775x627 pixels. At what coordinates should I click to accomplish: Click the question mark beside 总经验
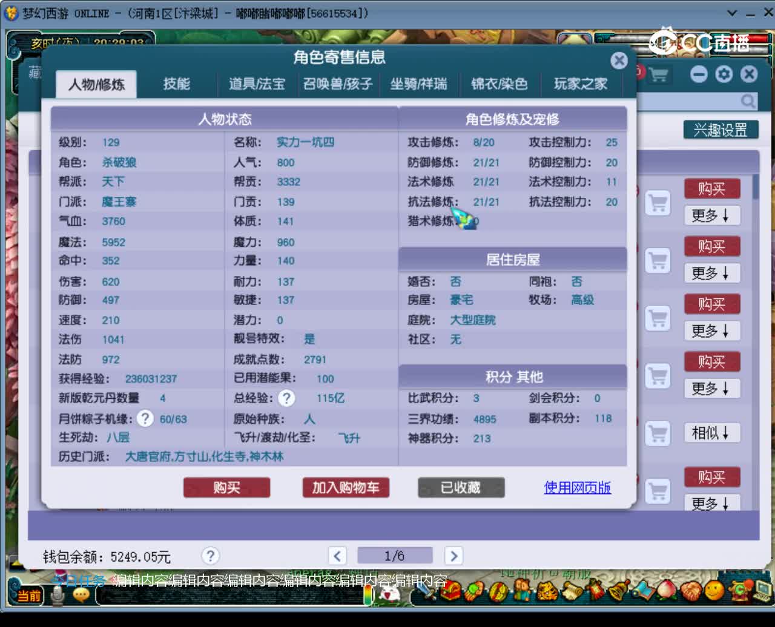coord(286,398)
